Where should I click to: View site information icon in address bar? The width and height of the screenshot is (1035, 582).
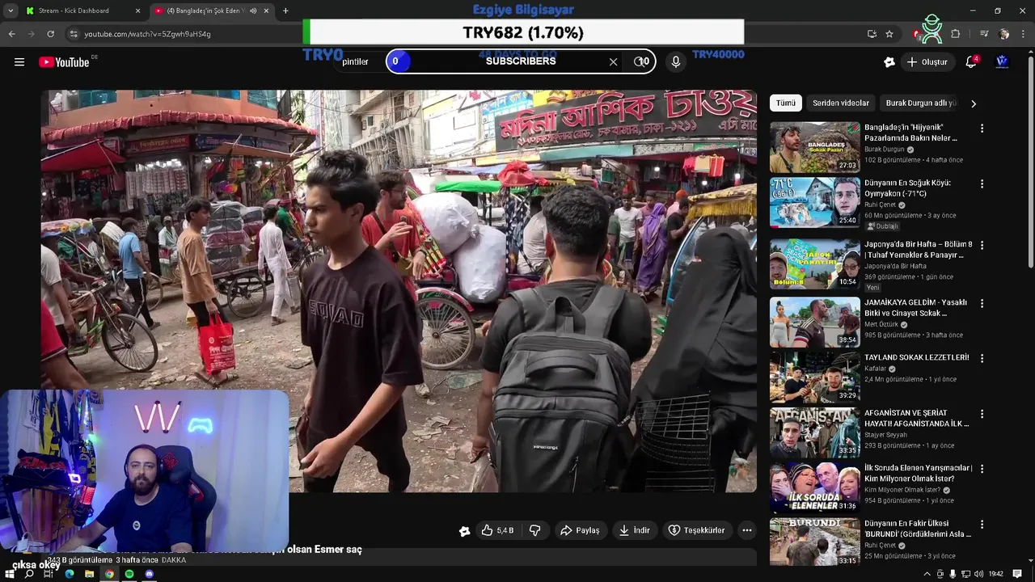(74, 34)
